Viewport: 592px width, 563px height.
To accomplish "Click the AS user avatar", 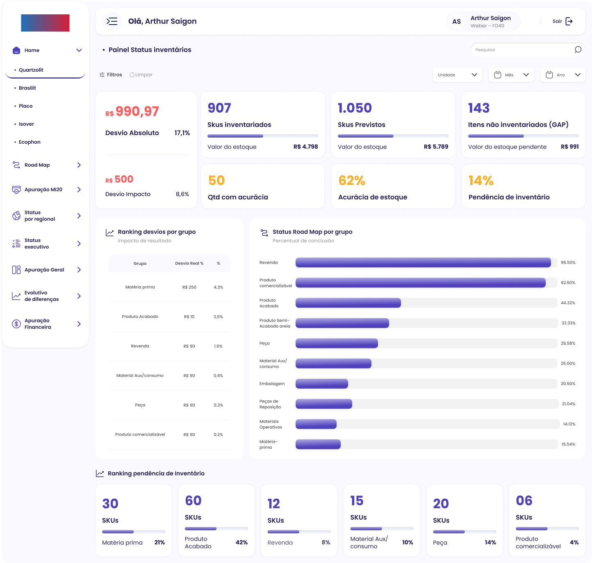I will click(x=456, y=22).
